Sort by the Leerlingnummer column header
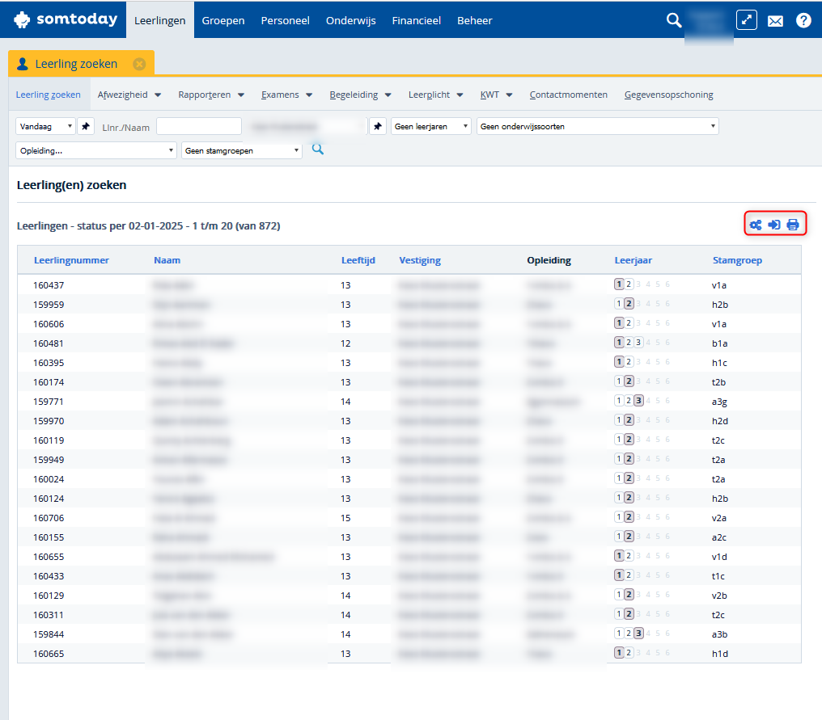The height and width of the screenshot is (720, 822). pyautogui.click(x=71, y=260)
